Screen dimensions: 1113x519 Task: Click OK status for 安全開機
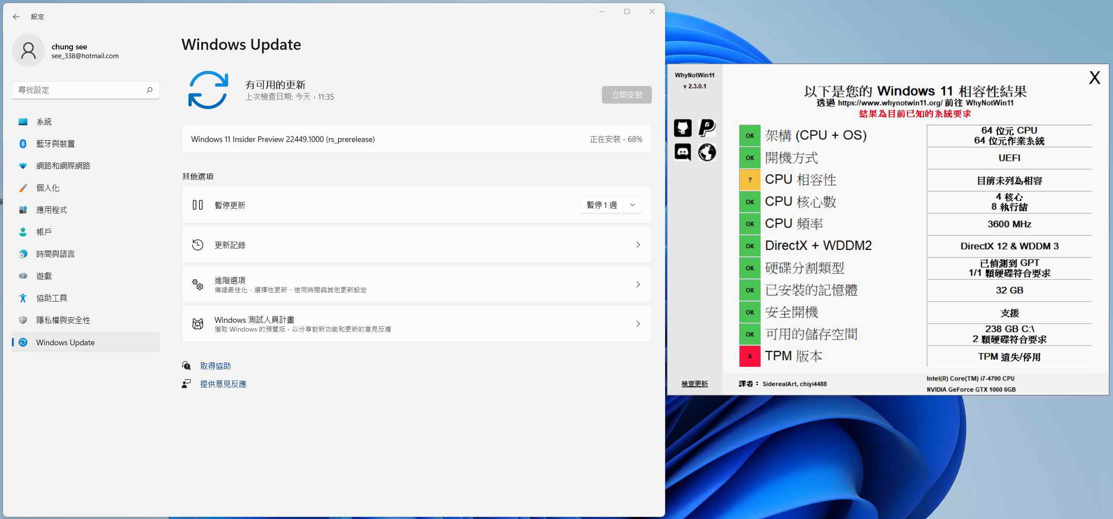click(x=750, y=312)
